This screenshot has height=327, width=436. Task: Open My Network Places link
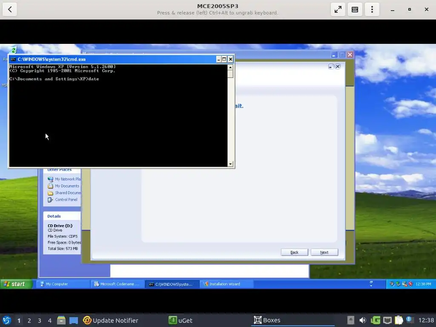68,179
